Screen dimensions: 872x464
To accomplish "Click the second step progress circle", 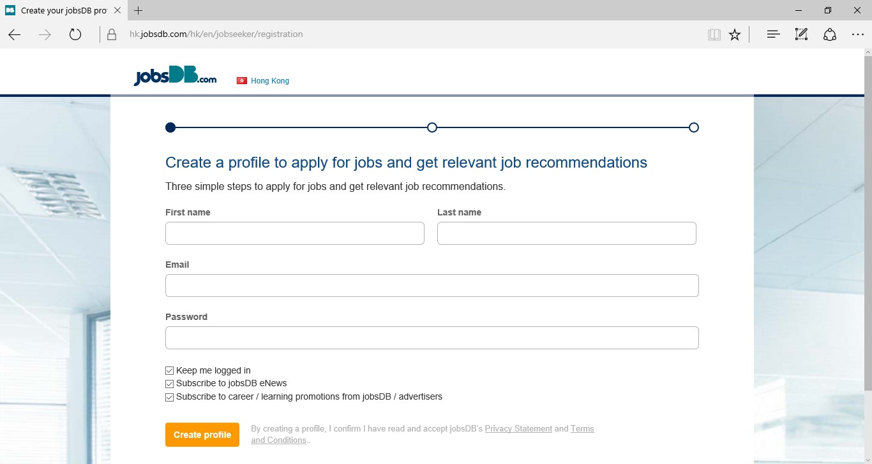I will (x=432, y=127).
